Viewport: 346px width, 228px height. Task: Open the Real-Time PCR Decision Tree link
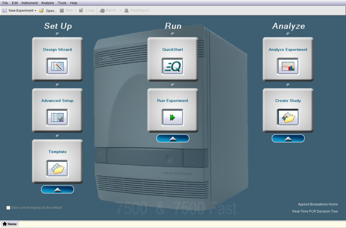tap(315, 211)
